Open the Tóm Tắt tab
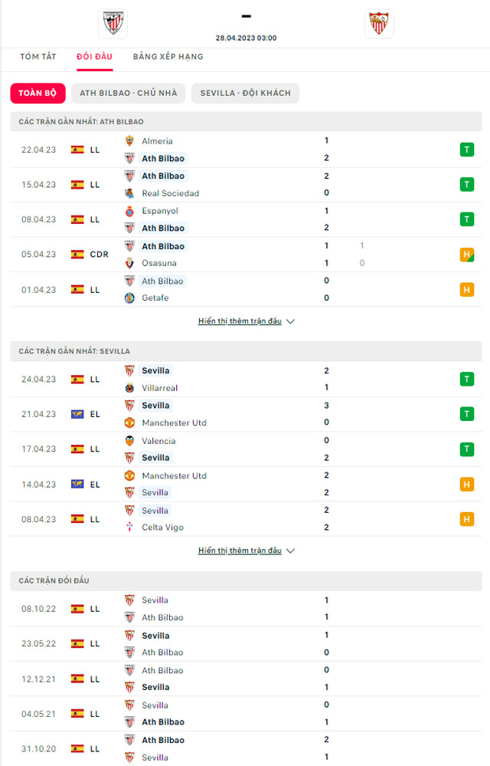This screenshot has height=766, width=490. [38, 57]
